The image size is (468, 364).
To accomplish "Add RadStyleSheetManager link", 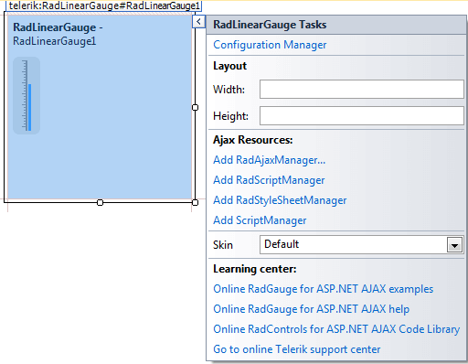I will pos(280,200).
